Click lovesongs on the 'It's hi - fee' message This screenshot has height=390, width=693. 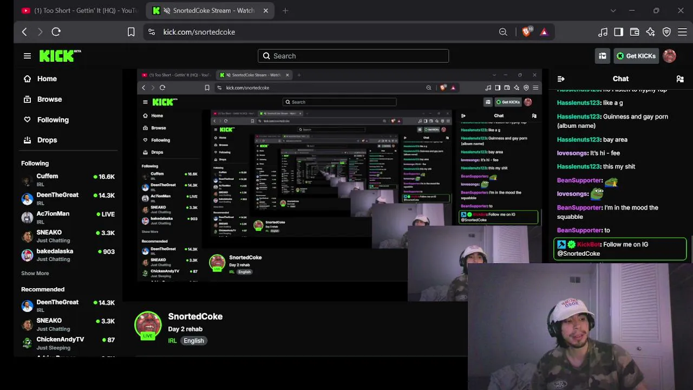click(x=572, y=153)
